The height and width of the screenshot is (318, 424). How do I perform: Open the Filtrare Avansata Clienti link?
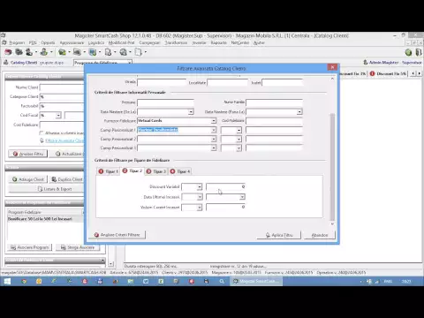pyautogui.click(x=64, y=140)
